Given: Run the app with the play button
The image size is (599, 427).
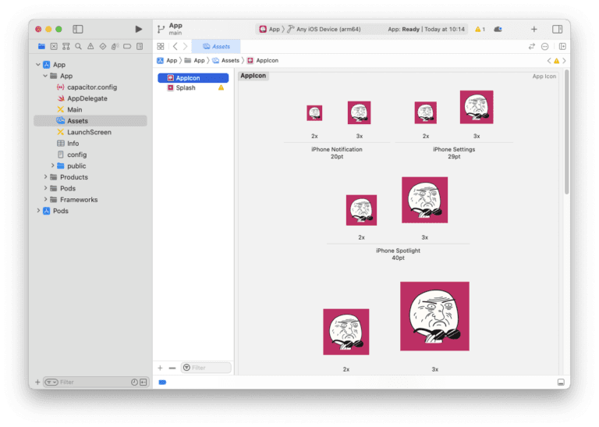Looking at the screenshot, I should point(139,29).
